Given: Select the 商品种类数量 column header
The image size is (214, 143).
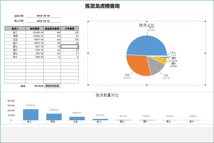Looking at the screenshot, I should point(52,29).
